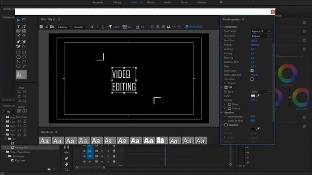Open the Title Properties panel menu

[x=243, y=19]
